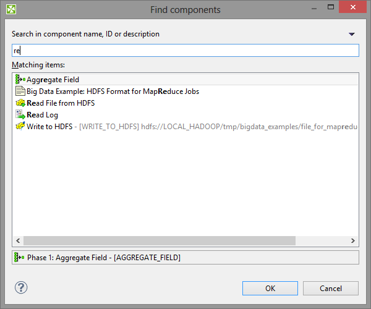Open the search options dropdown arrow
The height and width of the screenshot is (309, 371).
[x=352, y=35]
